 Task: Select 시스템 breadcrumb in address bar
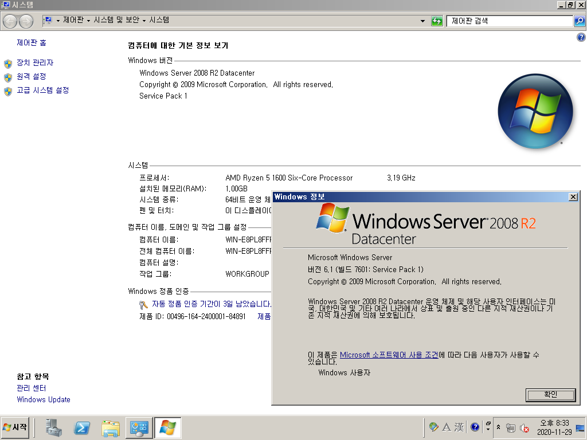click(x=159, y=20)
